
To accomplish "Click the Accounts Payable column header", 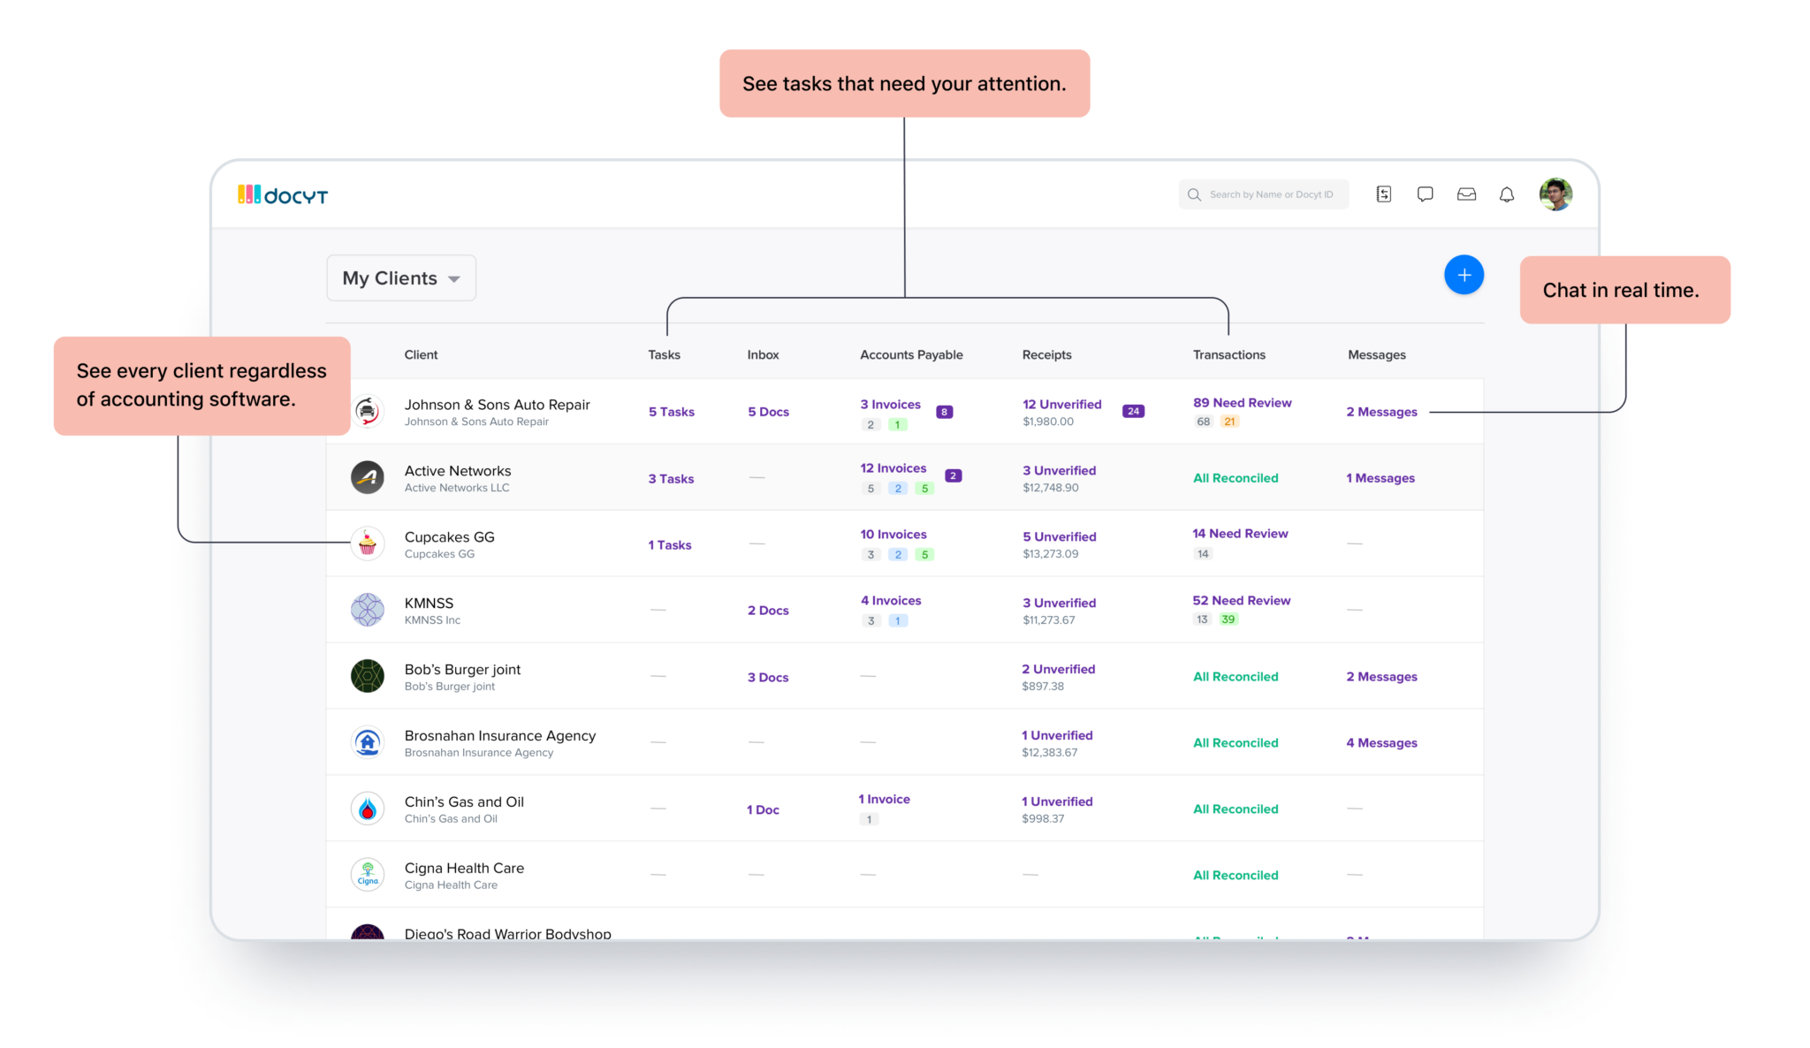I will [911, 354].
